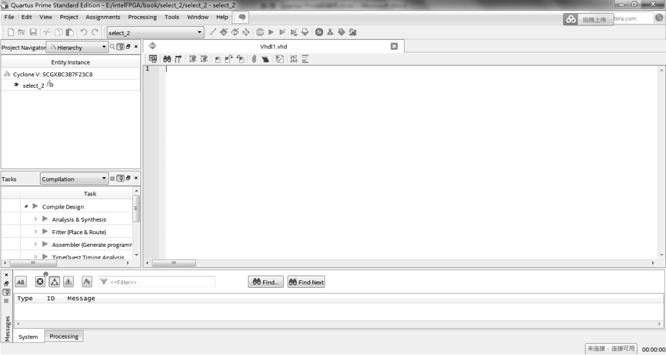666x355 pixels.
Task: Toggle the flagged messages filter
Action: pos(87,281)
